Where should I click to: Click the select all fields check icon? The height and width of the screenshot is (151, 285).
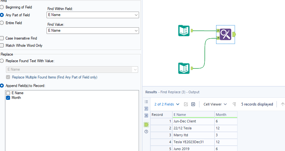[186, 104]
